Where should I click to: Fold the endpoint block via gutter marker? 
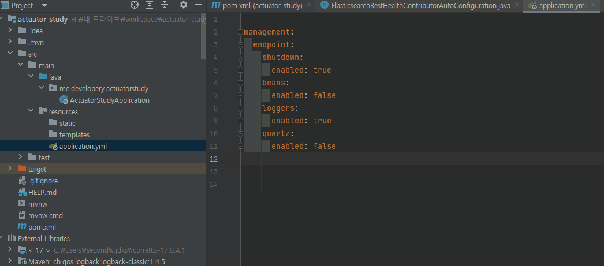point(240,44)
